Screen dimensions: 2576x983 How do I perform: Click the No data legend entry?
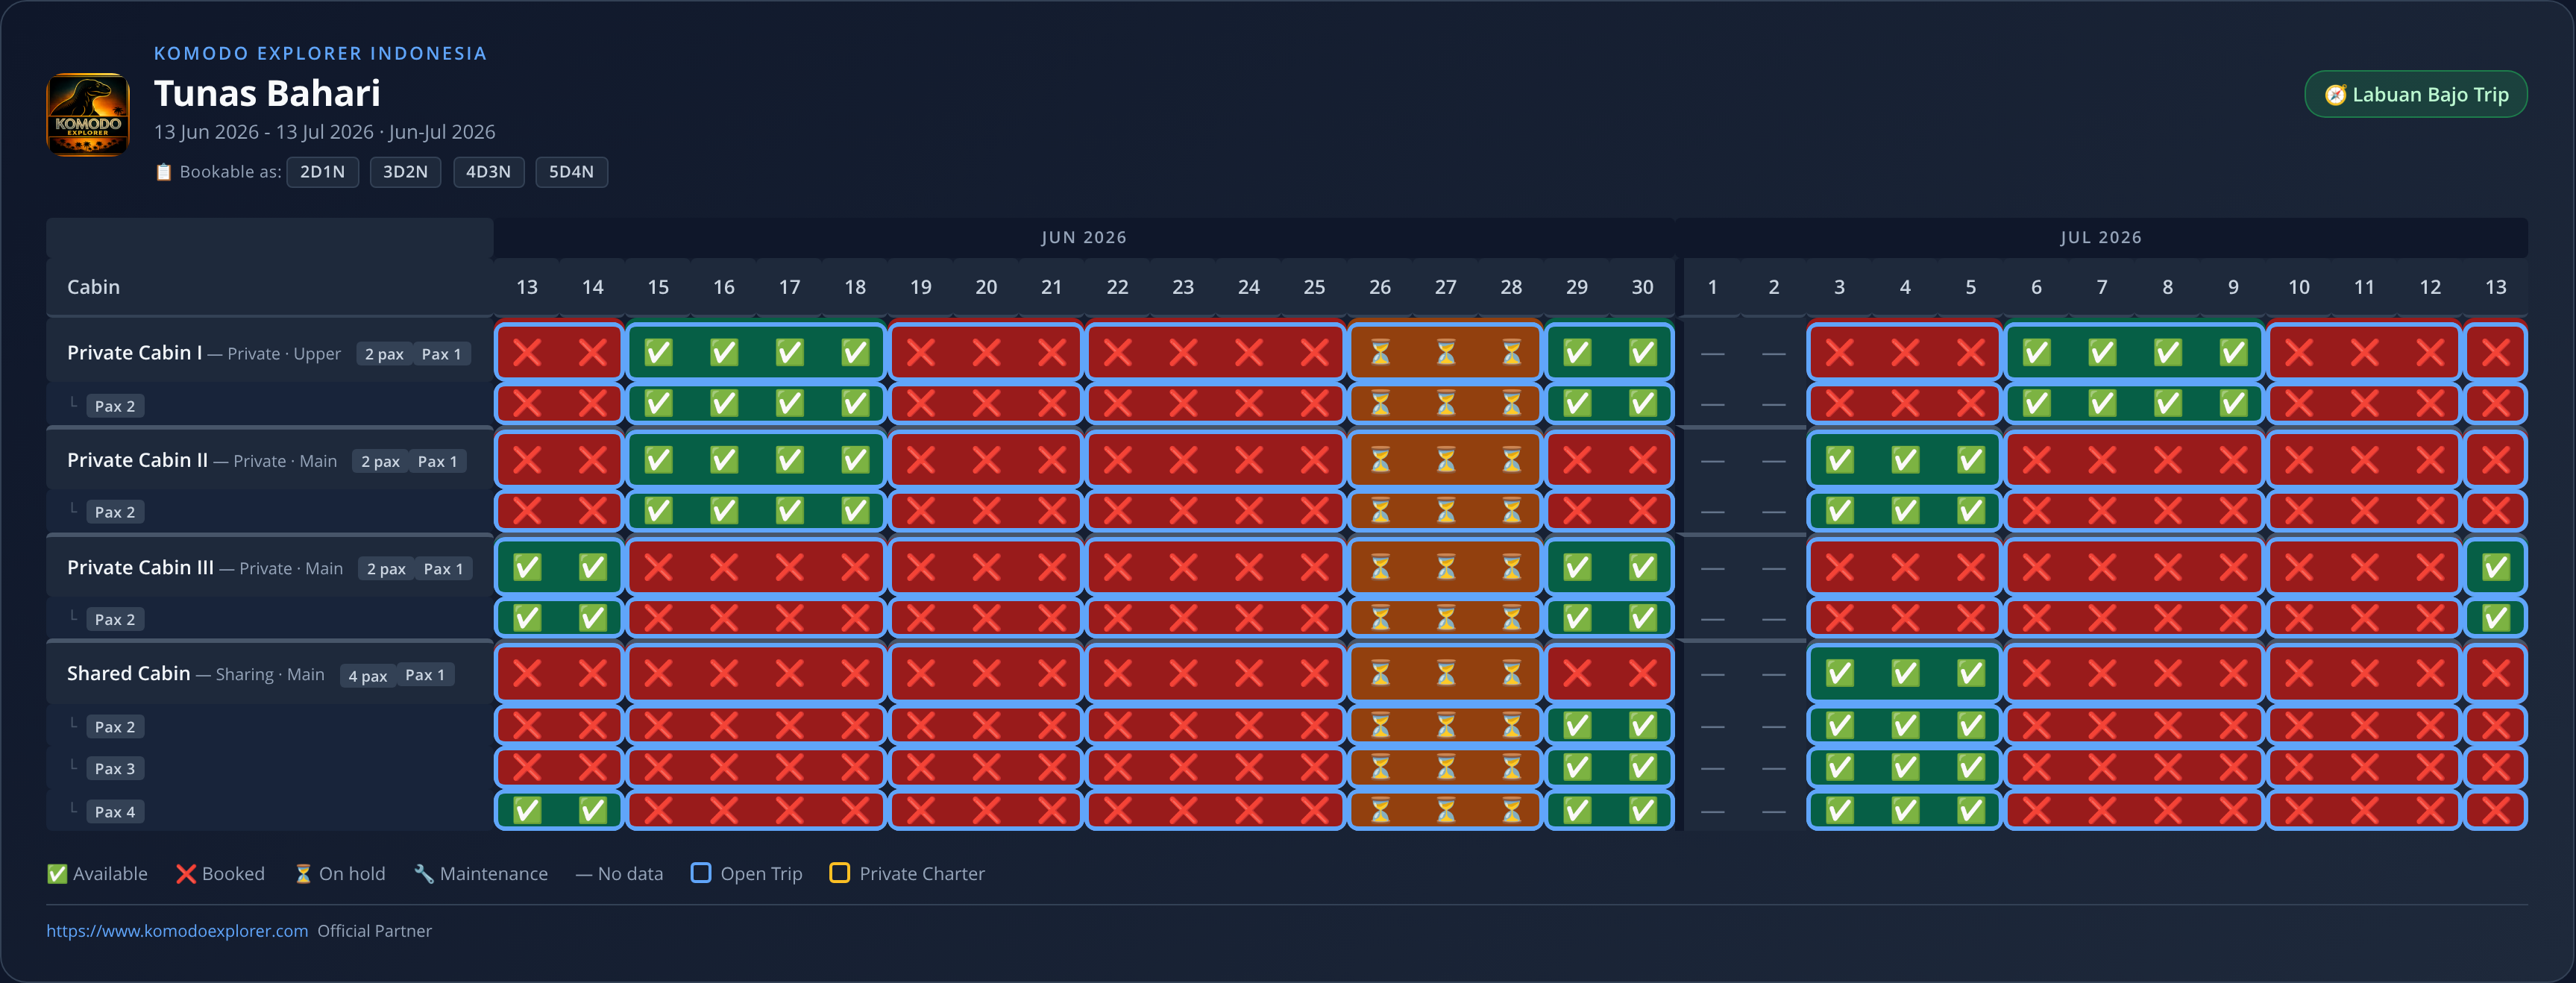619,874
